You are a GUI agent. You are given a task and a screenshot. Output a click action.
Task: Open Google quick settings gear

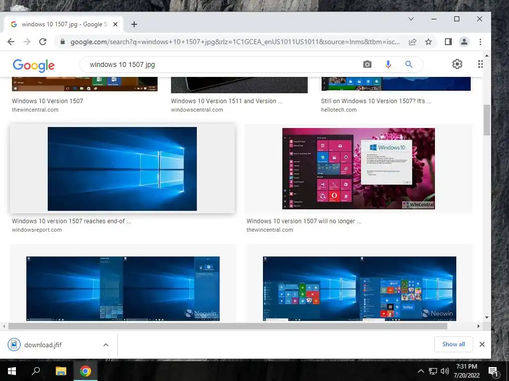click(457, 64)
